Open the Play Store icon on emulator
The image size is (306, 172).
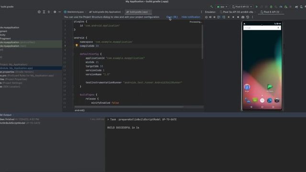pos(270,87)
